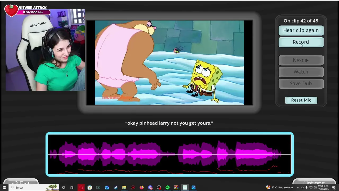Image resolution: width=339 pixels, height=191 pixels.
Task: Click the Hear clip again button
Action: point(301,30)
